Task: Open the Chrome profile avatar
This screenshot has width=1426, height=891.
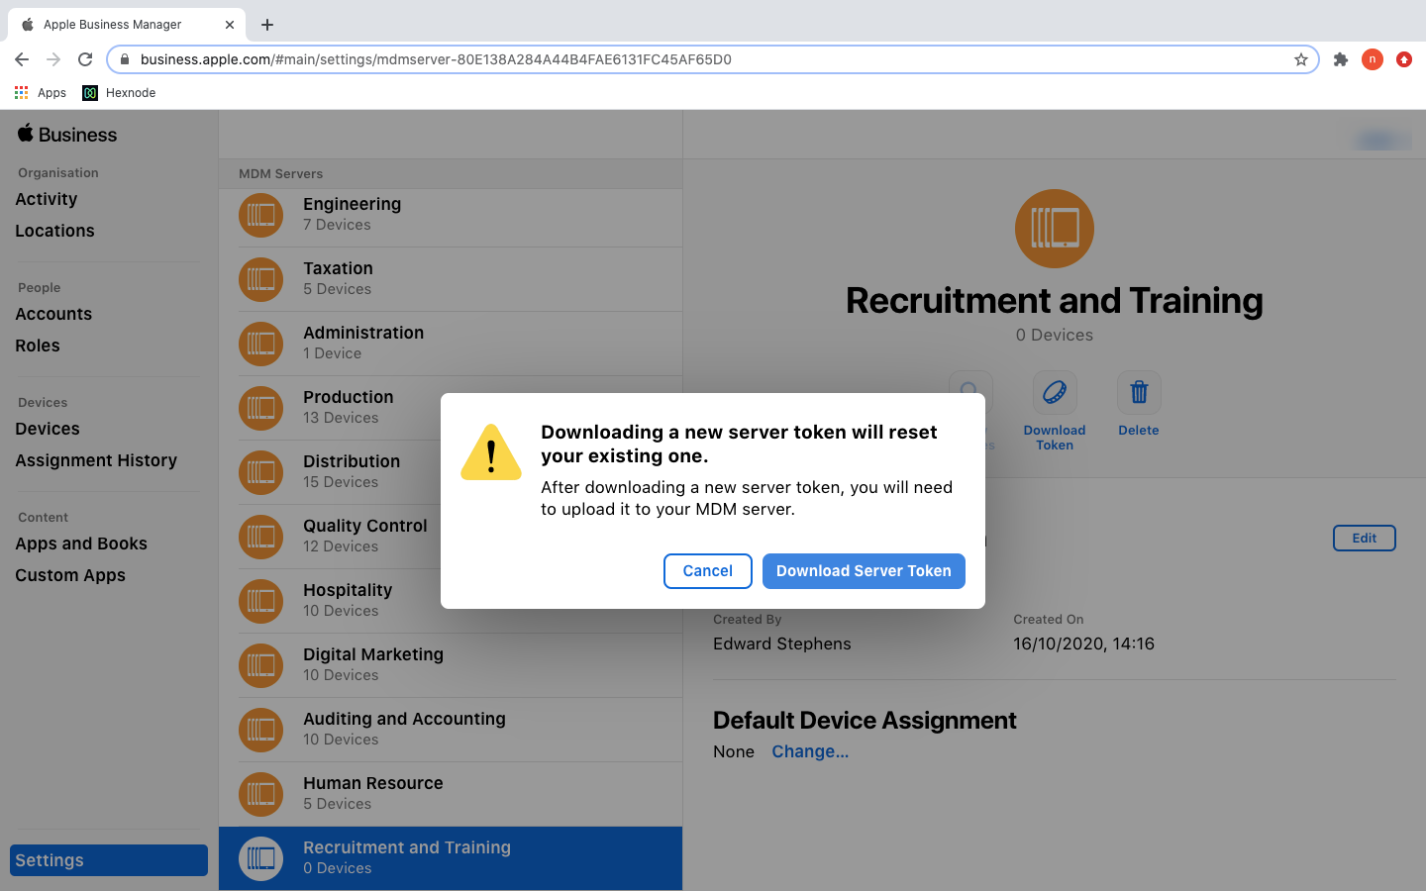Action: 1373,59
